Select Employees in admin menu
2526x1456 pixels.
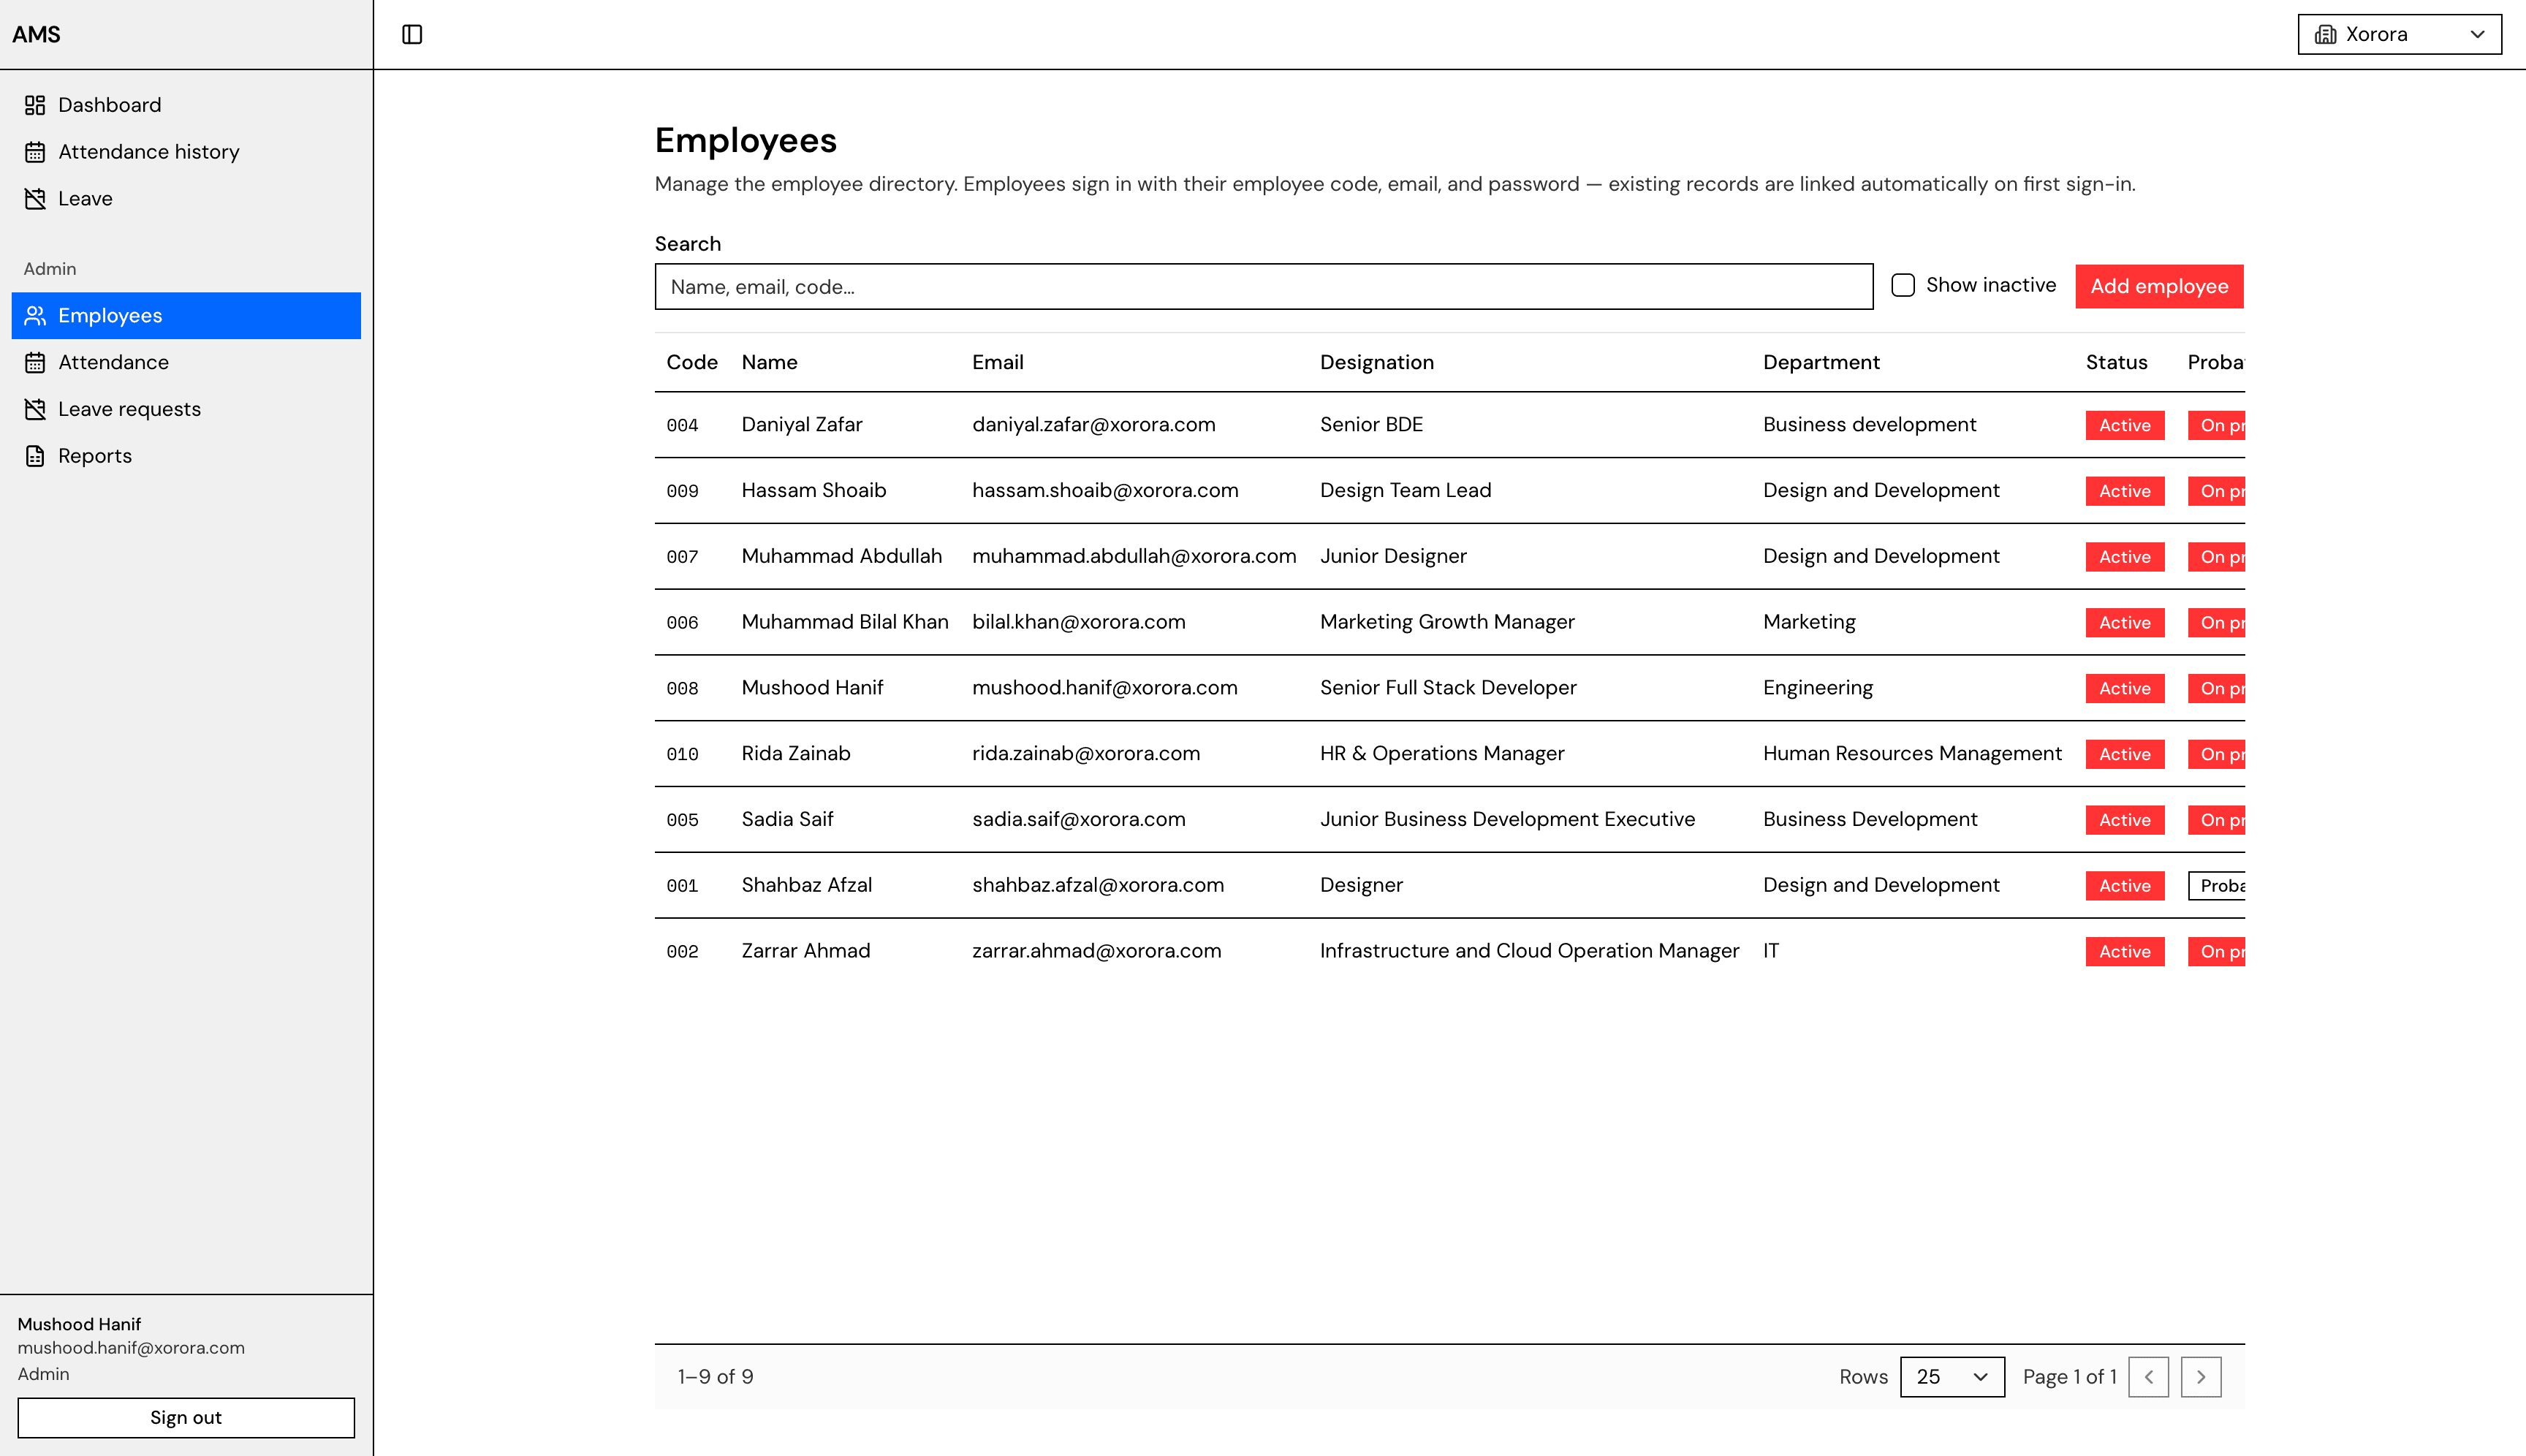pos(186,316)
